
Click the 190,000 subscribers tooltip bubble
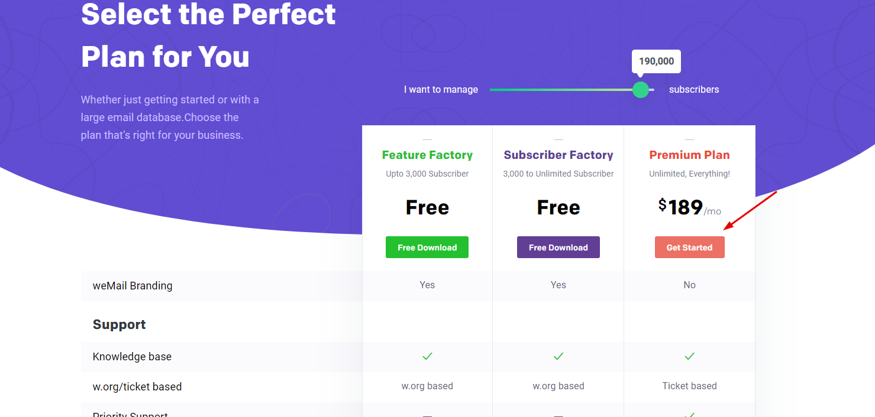point(656,61)
